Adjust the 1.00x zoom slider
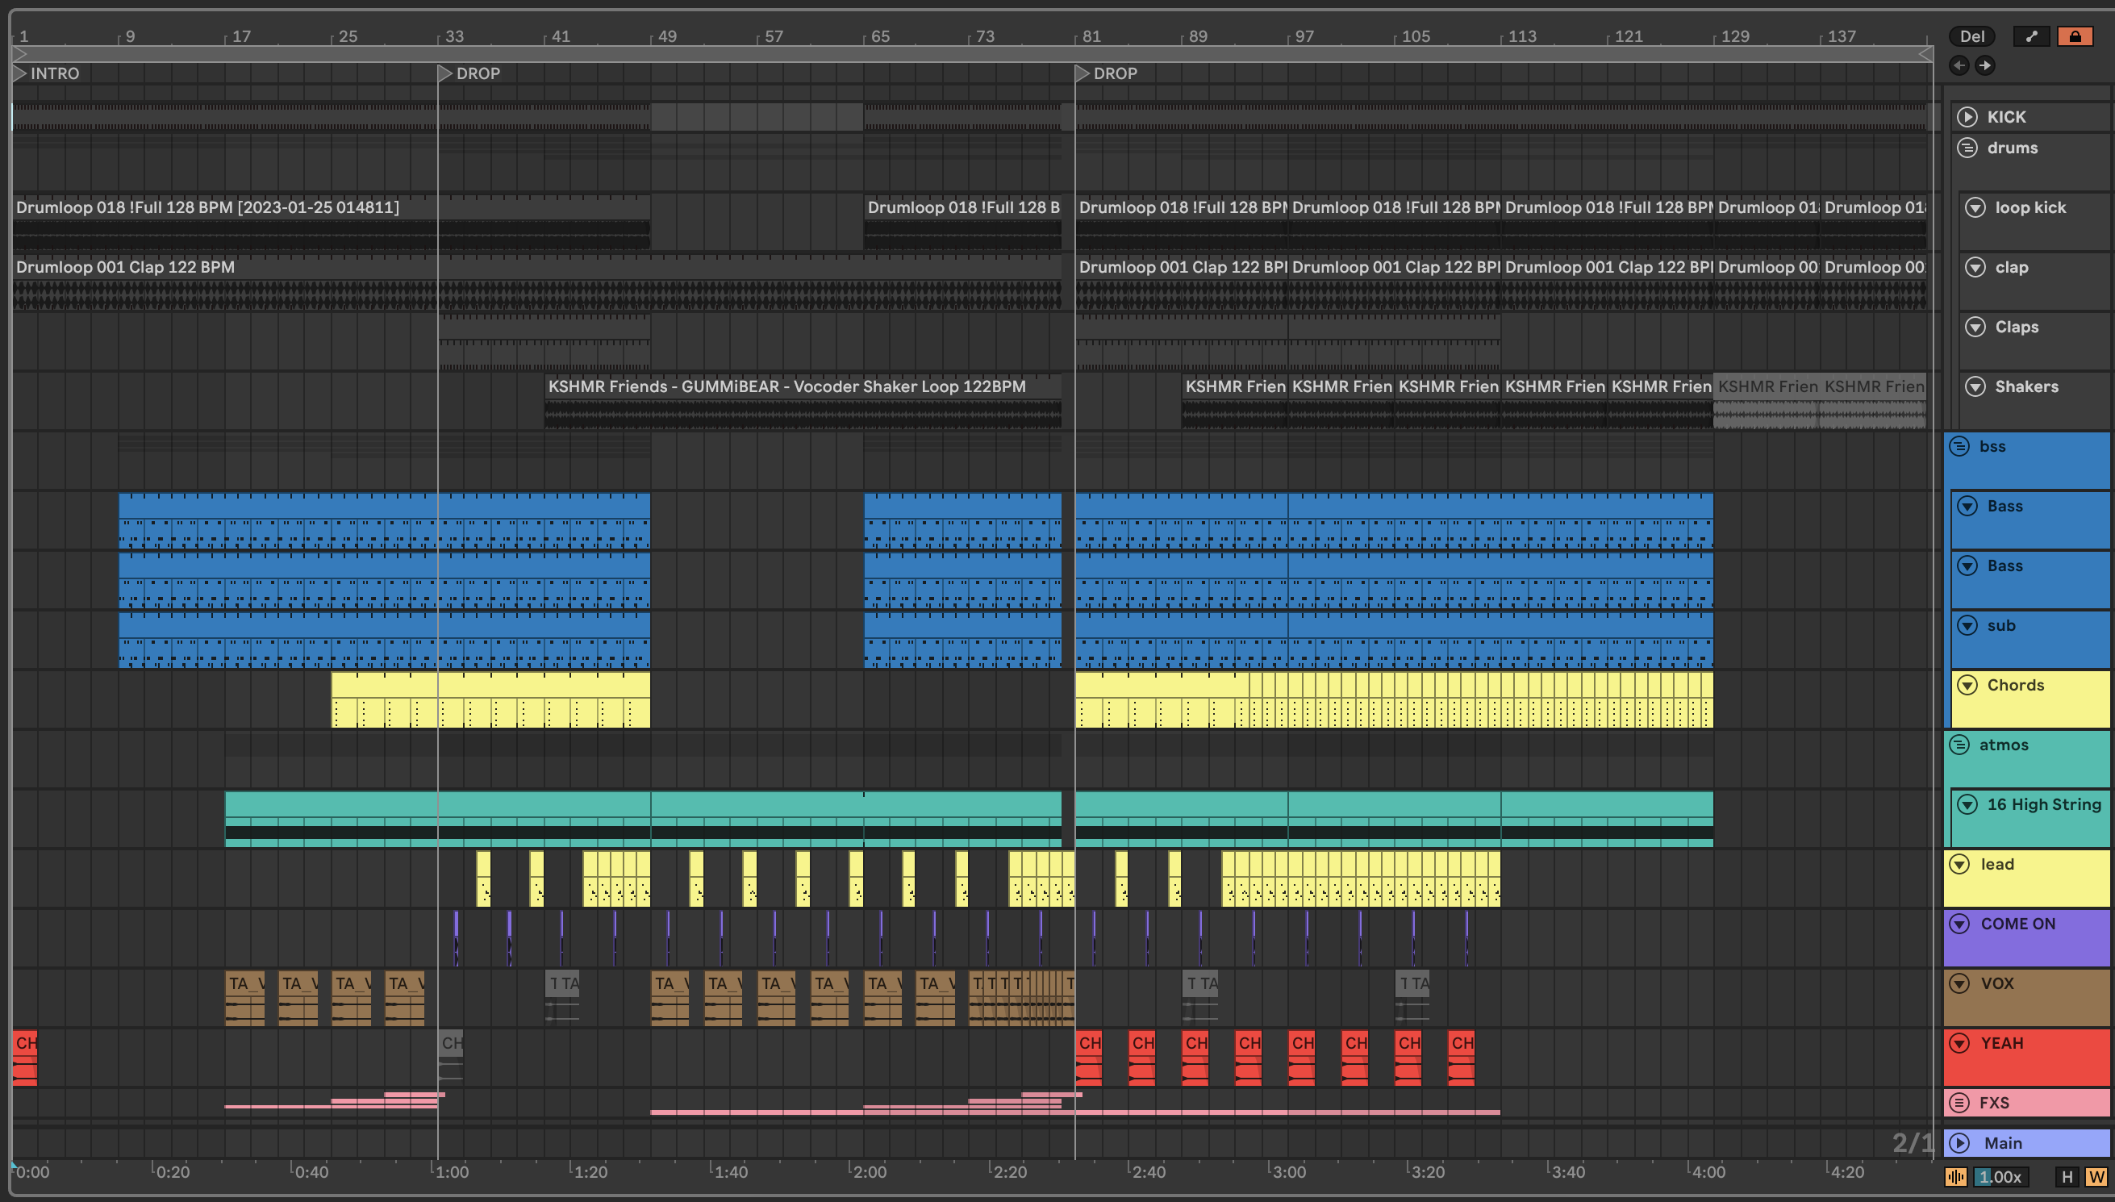 click(2000, 1177)
